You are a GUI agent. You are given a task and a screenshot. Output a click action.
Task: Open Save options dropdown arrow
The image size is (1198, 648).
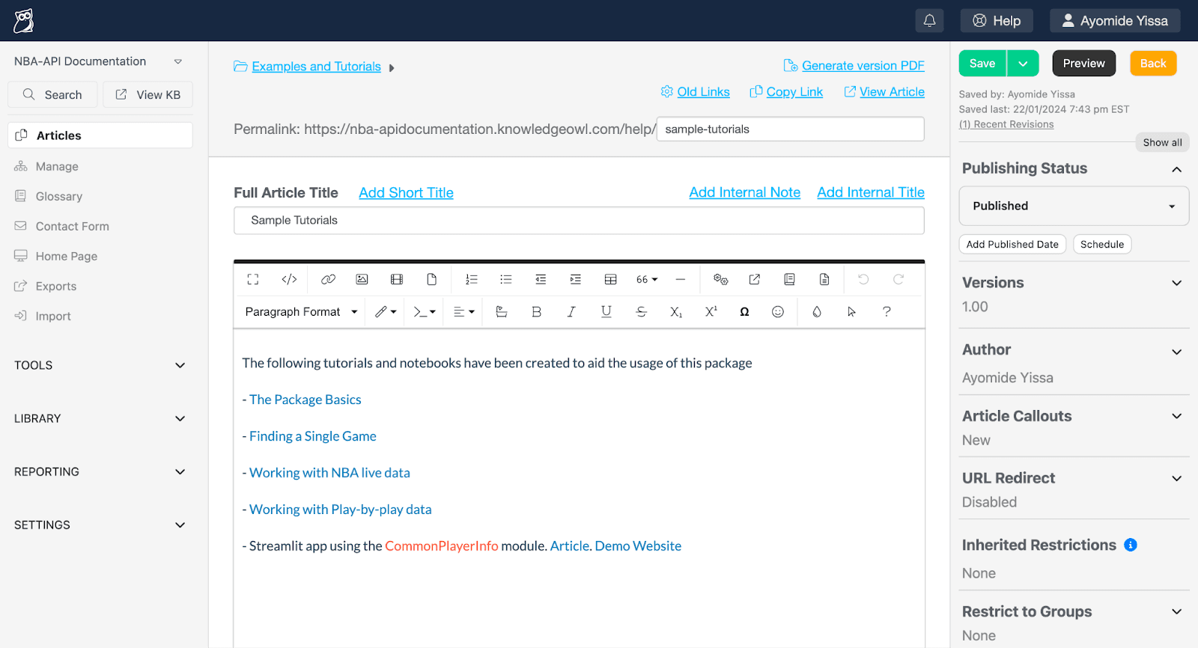[x=1023, y=64]
